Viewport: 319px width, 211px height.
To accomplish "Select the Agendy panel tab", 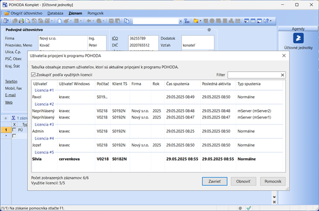I will coord(298,28).
